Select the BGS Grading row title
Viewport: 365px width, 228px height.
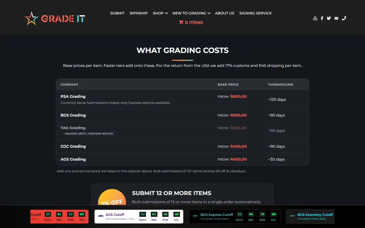73,115
